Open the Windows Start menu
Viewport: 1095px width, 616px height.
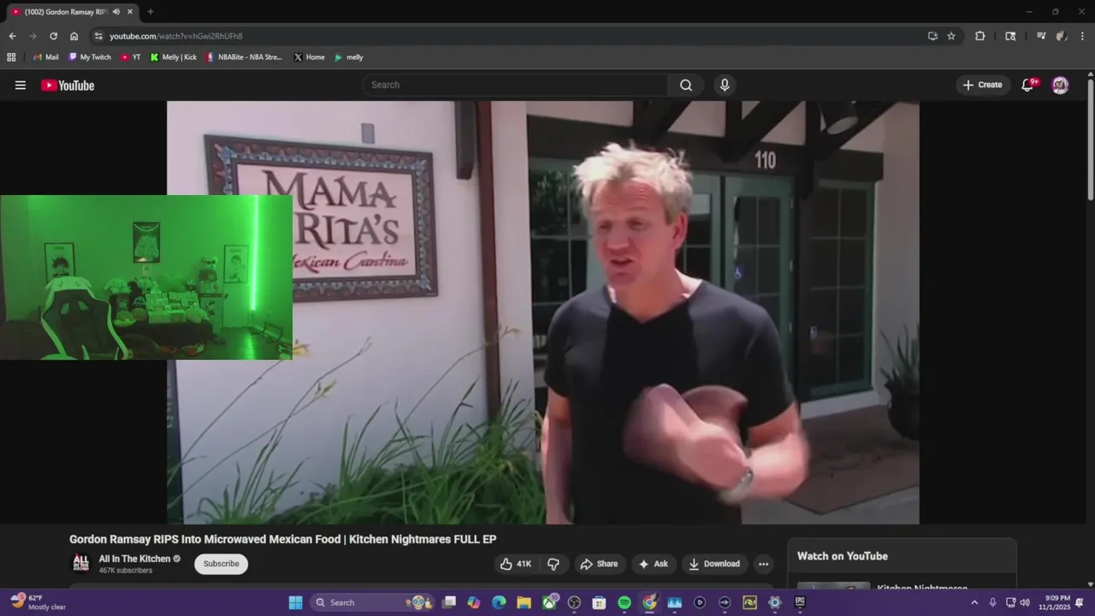[295, 602]
